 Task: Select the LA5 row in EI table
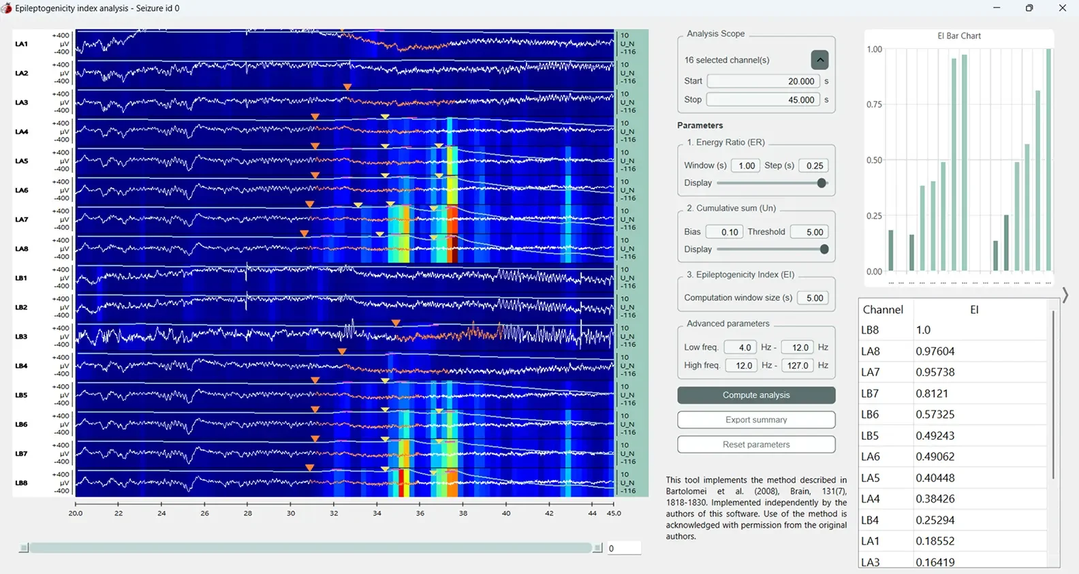(x=953, y=478)
